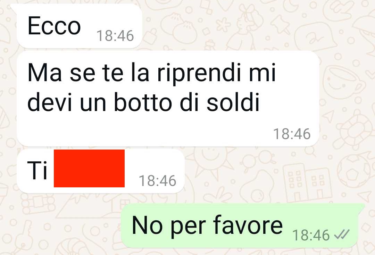Screen dimensions: 375x255
Task: Select the "Ma se te la riprendi" message
Action: pyautogui.click(x=168, y=99)
